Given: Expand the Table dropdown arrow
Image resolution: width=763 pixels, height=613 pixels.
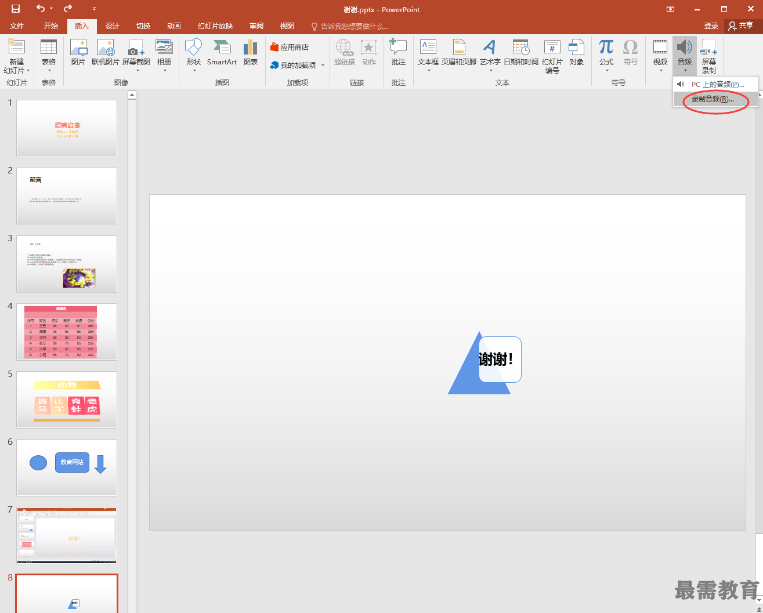Looking at the screenshot, I should tap(49, 71).
